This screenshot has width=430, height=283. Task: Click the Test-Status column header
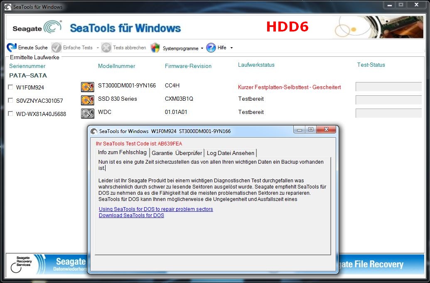click(x=371, y=65)
